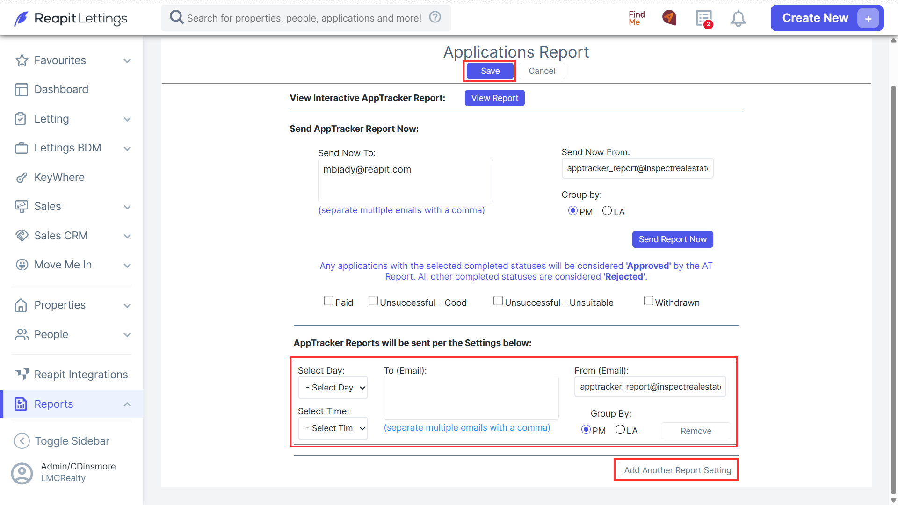Click the Move Me In icon

(22, 265)
